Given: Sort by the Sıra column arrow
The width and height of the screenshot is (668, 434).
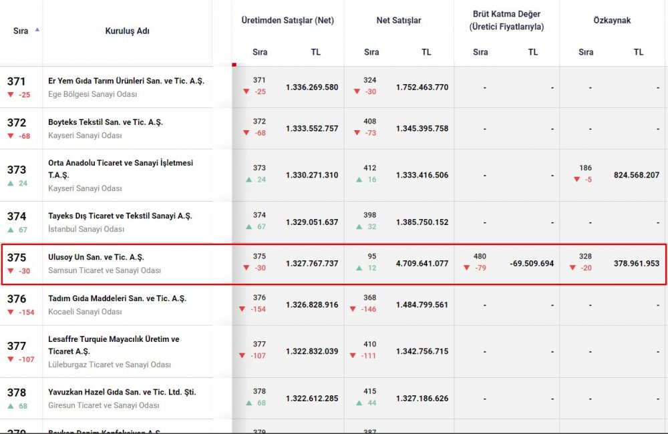Looking at the screenshot, I should point(37,29).
